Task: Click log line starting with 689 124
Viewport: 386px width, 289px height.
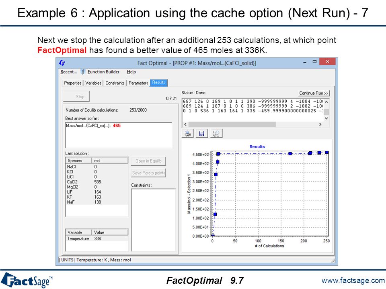Action: point(253,106)
